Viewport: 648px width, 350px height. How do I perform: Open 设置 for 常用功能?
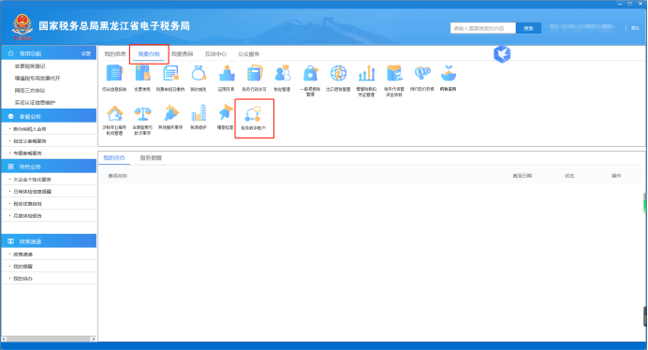(86, 53)
